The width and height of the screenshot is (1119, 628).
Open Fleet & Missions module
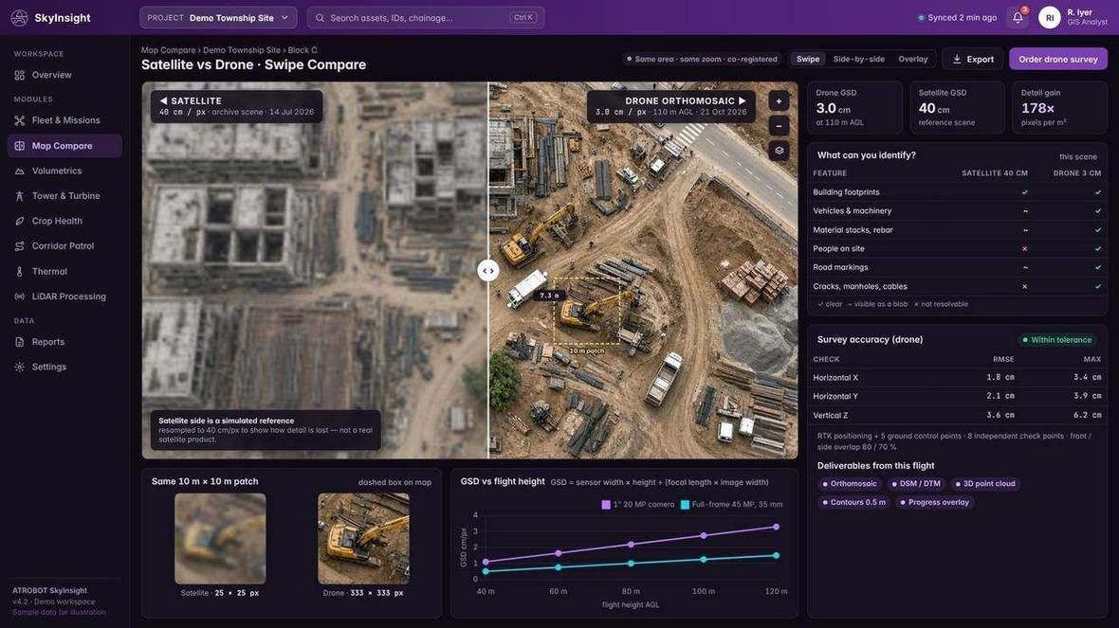point(64,120)
